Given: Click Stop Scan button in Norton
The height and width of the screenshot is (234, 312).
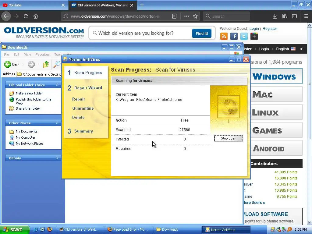Looking at the screenshot, I should [229, 138].
